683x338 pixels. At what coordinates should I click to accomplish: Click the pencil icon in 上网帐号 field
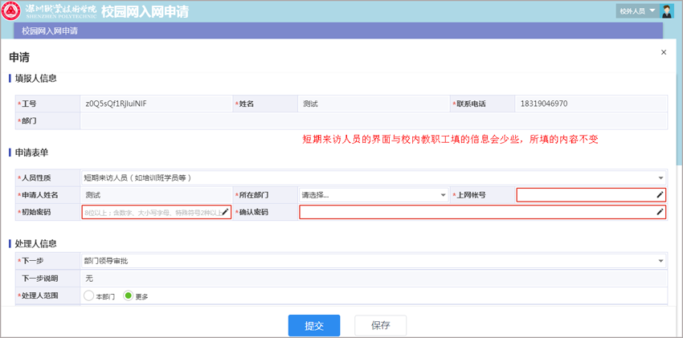(x=660, y=195)
